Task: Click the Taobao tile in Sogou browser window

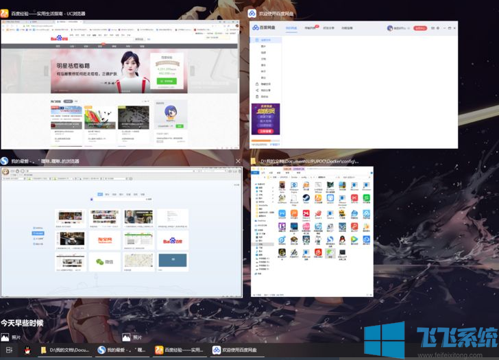Action: (x=105, y=240)
